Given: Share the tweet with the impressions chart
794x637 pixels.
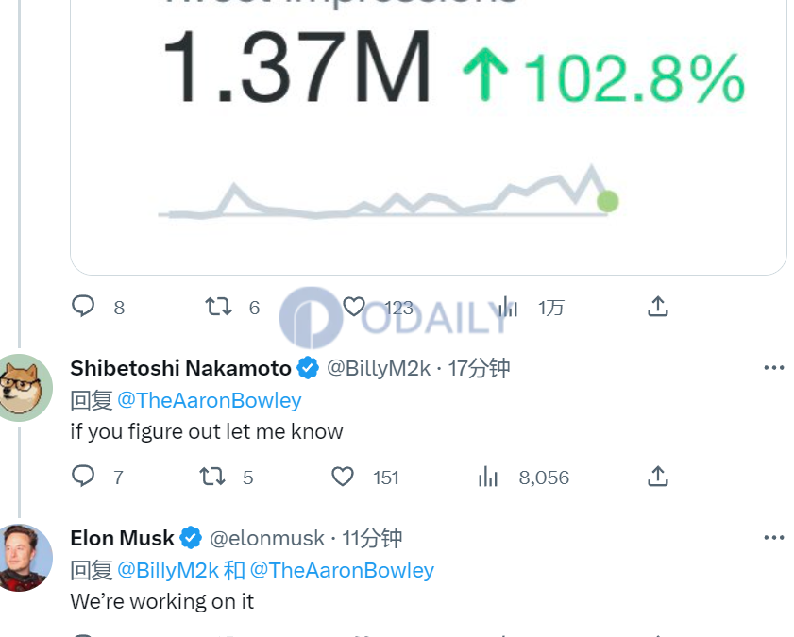Looking at the screenshot, I should pyautogui.click(x=658, y=306).
